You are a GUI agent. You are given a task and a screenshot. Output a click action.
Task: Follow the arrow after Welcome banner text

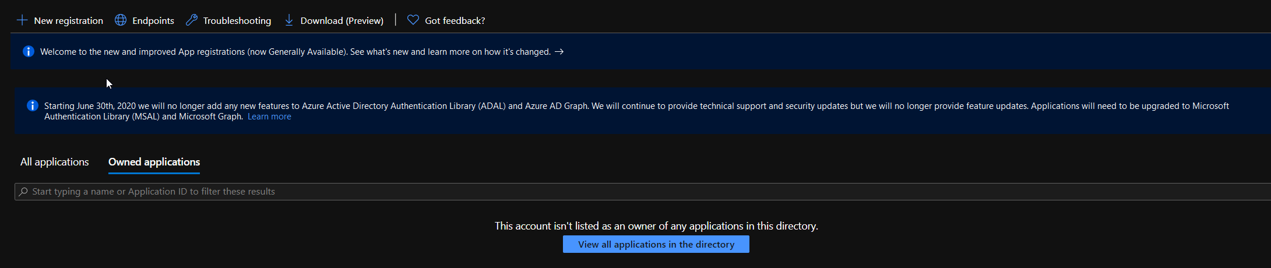pyautogui.click(x=559, y=52)
